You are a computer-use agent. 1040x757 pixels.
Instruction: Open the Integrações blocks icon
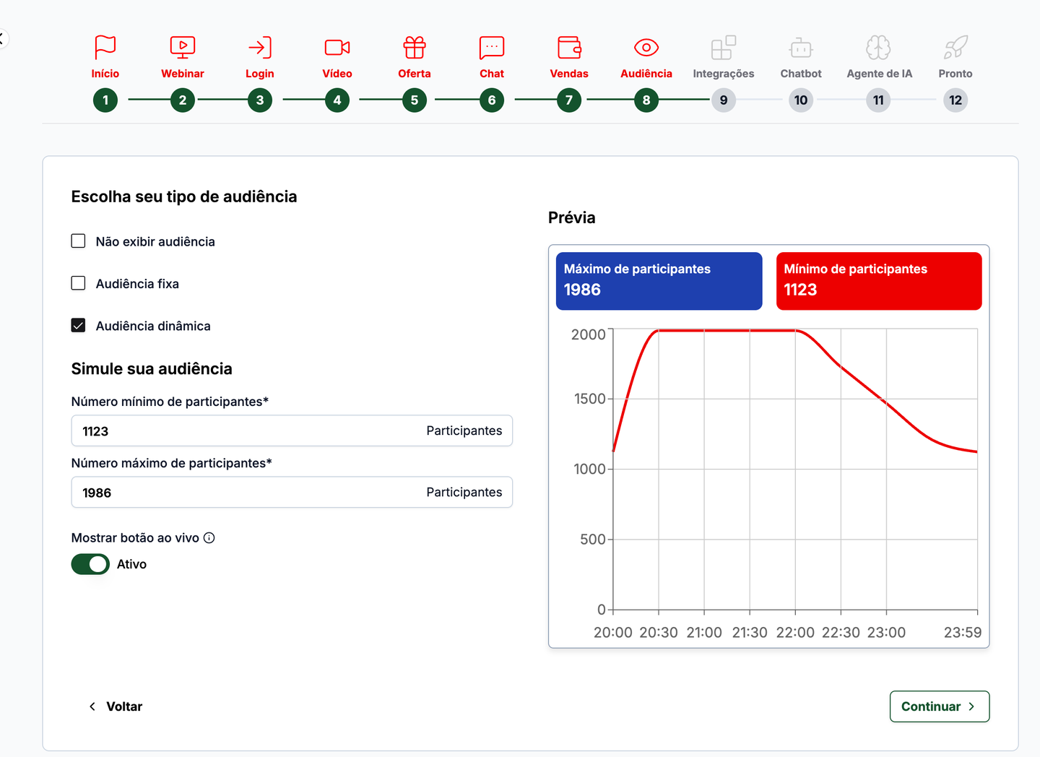[724, 47]
